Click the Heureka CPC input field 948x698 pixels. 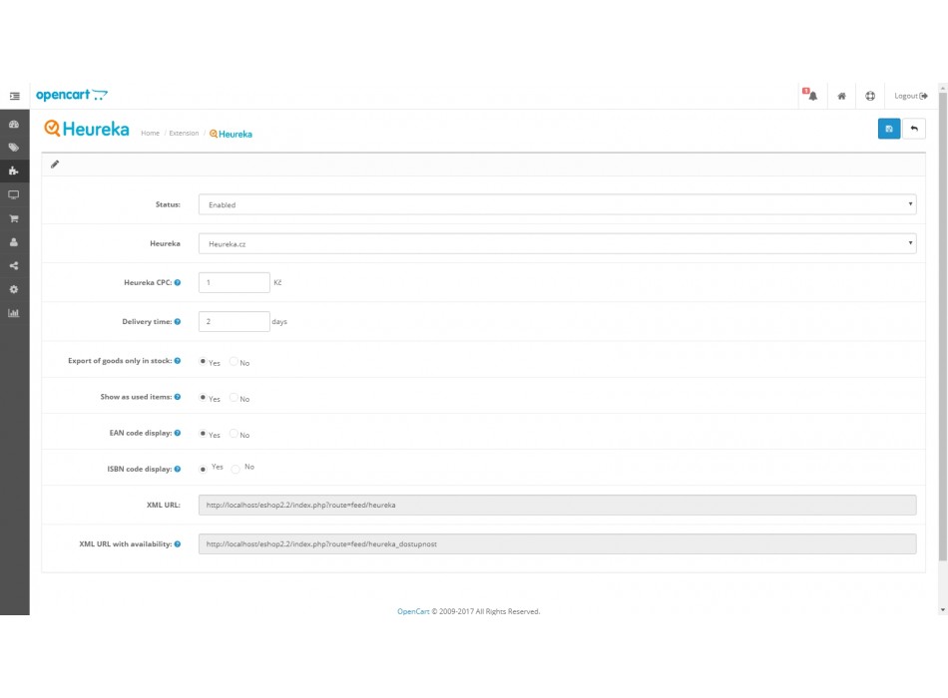234,282
